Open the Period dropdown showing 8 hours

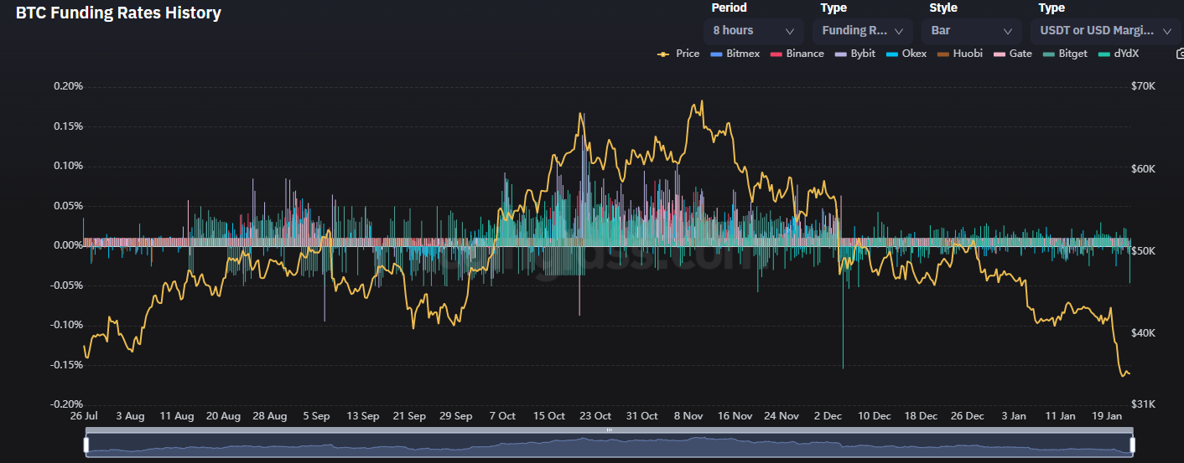pyautogui.click(x=753, y=31)
